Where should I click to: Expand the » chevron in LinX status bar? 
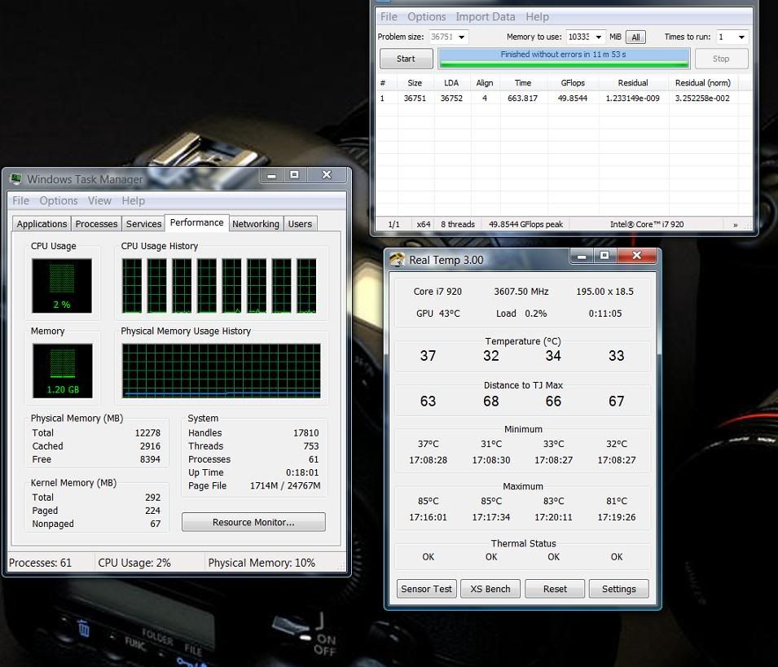pos(735,224)
